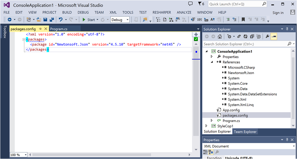Collapse the References tree node

tap(212, 62)
